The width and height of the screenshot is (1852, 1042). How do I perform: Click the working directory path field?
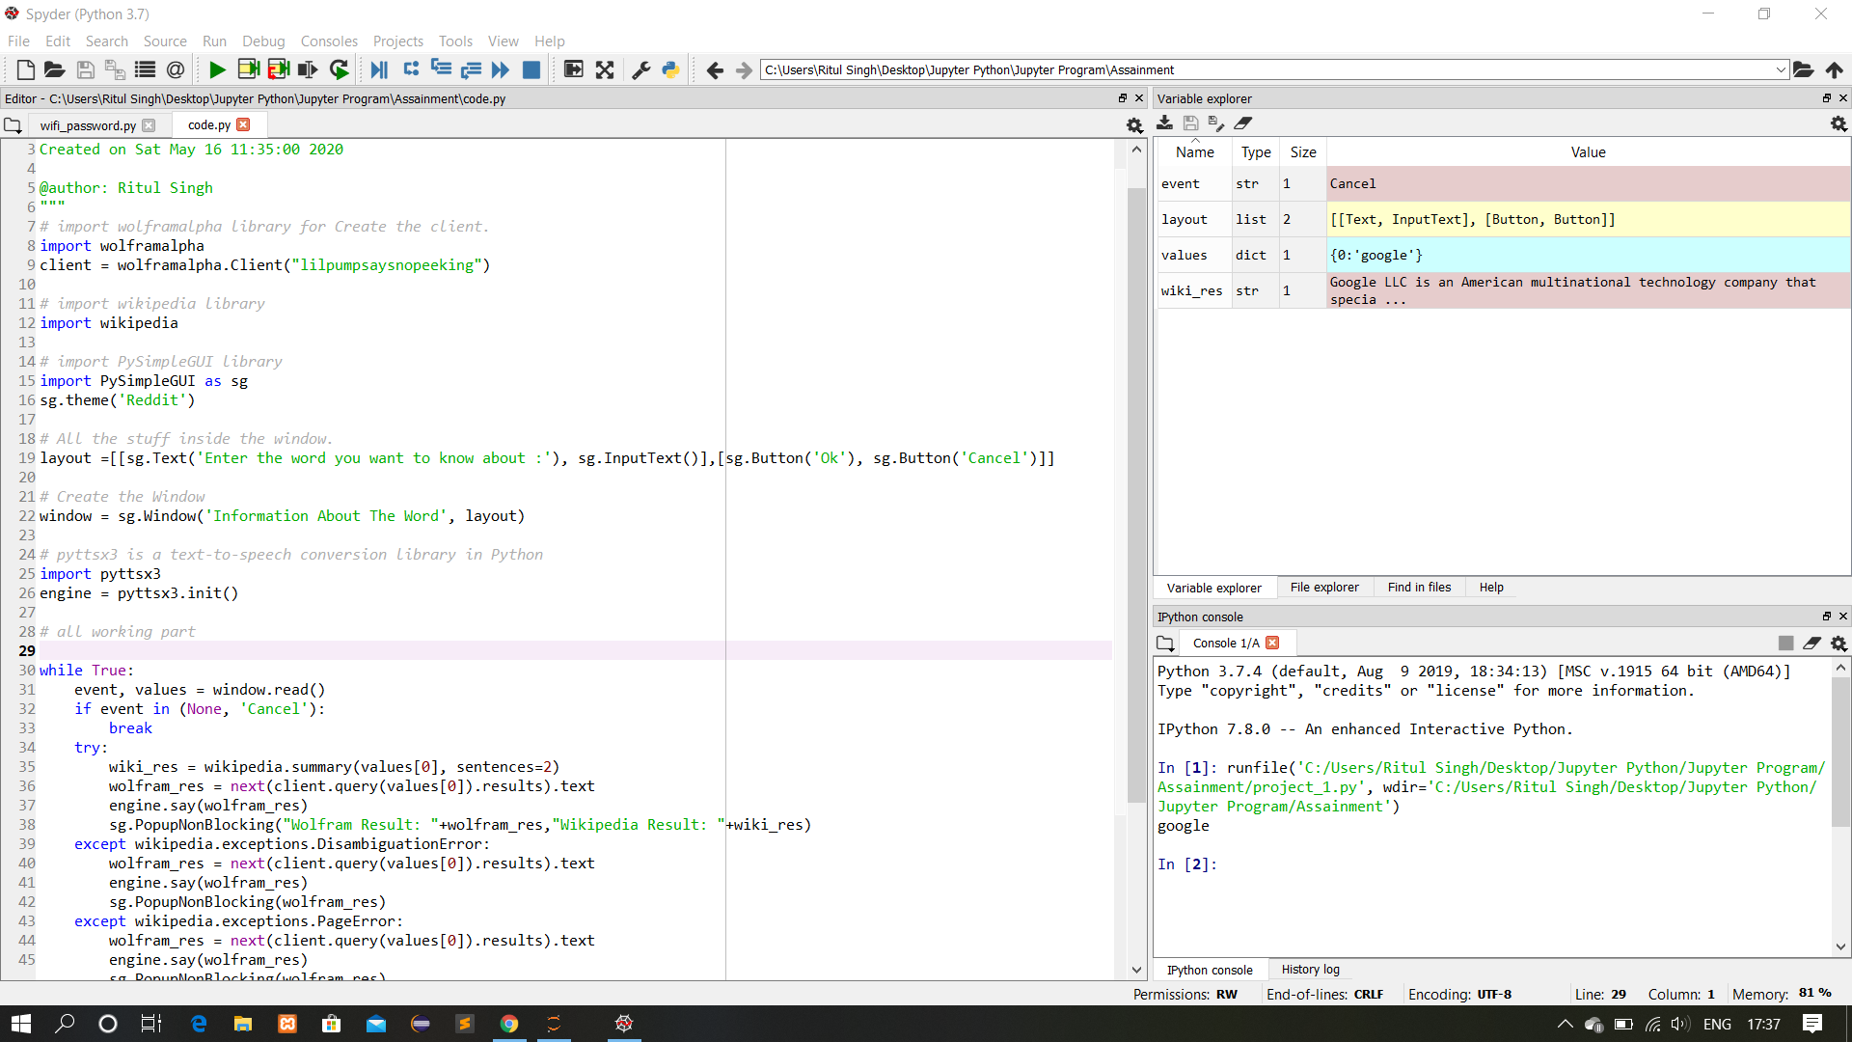[1266, 69]
